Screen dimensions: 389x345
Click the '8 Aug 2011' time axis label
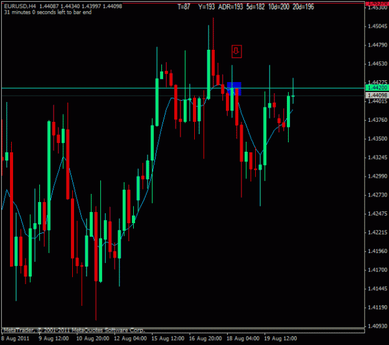click(15, 339)
